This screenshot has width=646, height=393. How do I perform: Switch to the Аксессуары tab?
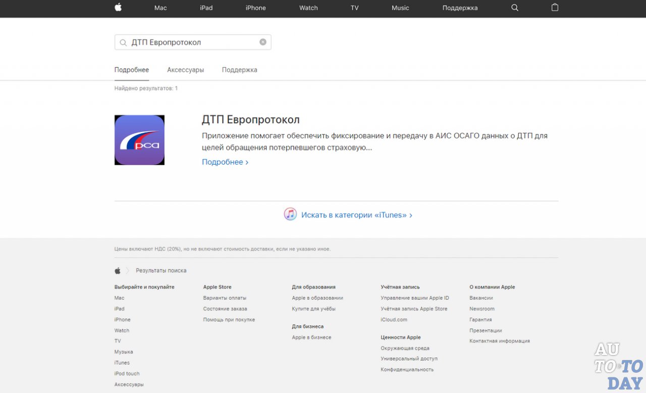click(185, 70)
